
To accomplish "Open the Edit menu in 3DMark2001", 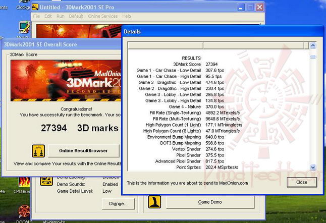I will point(48,16).
